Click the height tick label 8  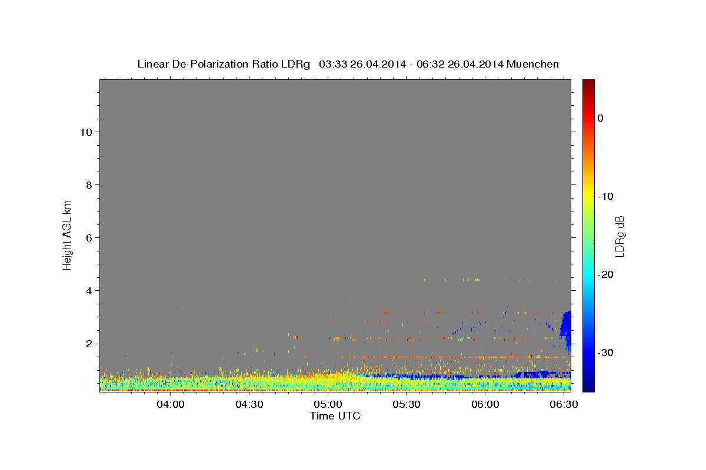point(88,184)
